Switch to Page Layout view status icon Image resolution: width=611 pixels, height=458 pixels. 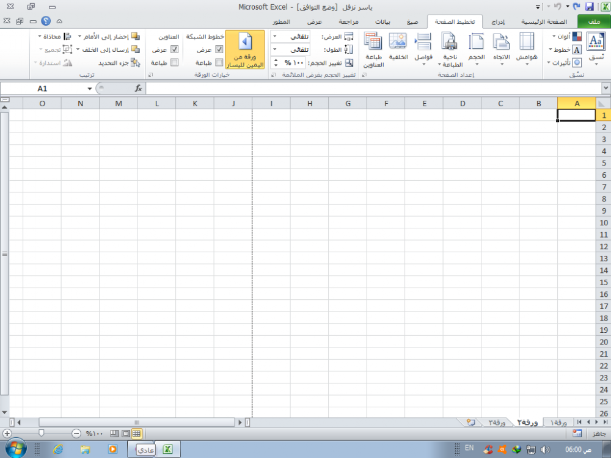(x=125, y=434)
